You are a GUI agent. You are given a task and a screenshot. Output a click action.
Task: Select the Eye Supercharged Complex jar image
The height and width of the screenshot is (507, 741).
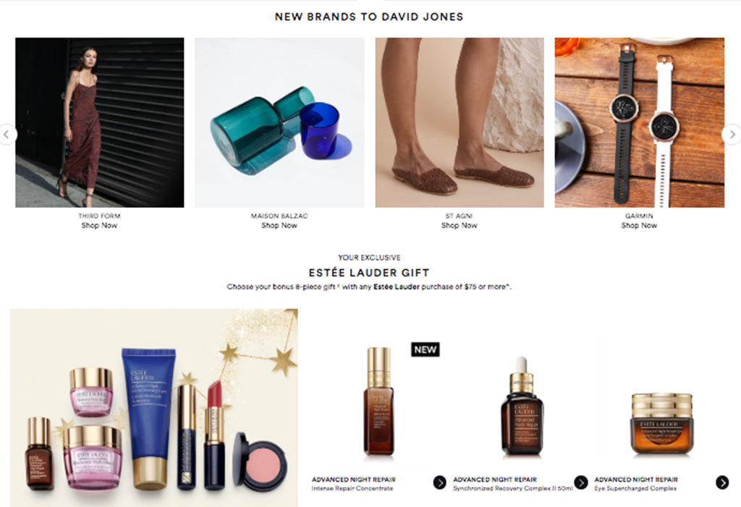[x=661, y=423]
